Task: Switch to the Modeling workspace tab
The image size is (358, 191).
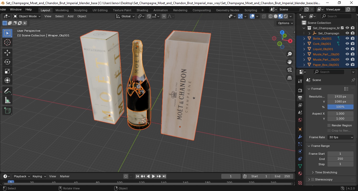Action: pos(62,10)
